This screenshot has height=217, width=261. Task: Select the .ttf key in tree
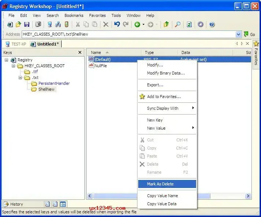coord(35,72)
